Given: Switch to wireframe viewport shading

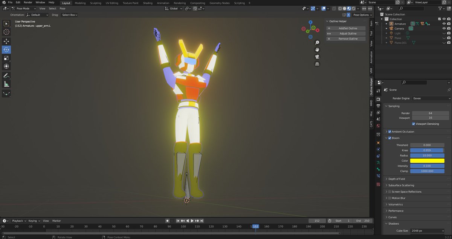Looking at the screenshot, I should click(x=340, y=8).
